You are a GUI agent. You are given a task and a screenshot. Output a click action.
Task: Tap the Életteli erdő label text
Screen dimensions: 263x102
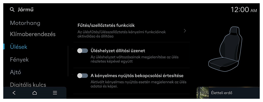coord(222,93)
